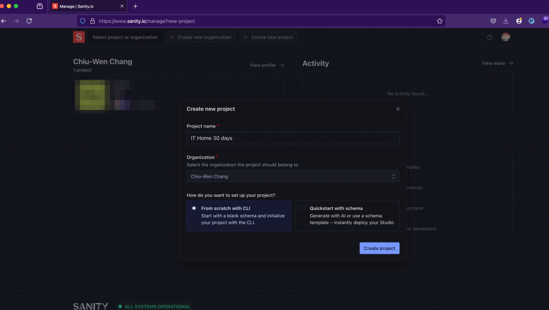Click ALL SYSTEMS OPERATIONAL status text
549x310 pixels.
click(158, 306)
